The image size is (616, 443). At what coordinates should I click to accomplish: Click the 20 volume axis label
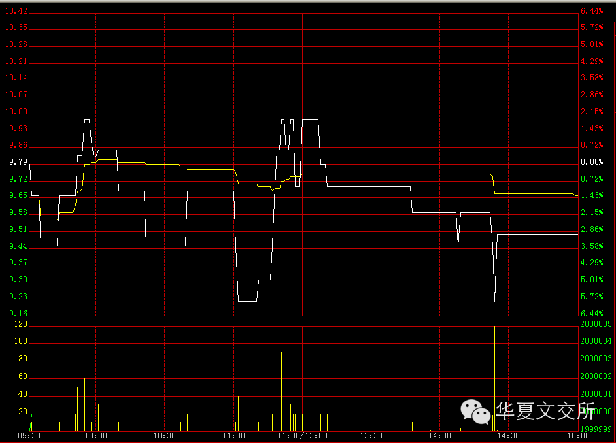pyautogui.click(x=23, y=412)
